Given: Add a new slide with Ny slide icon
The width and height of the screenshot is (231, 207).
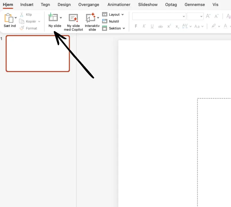Looking at the screenshot, I should pos(53,17).
